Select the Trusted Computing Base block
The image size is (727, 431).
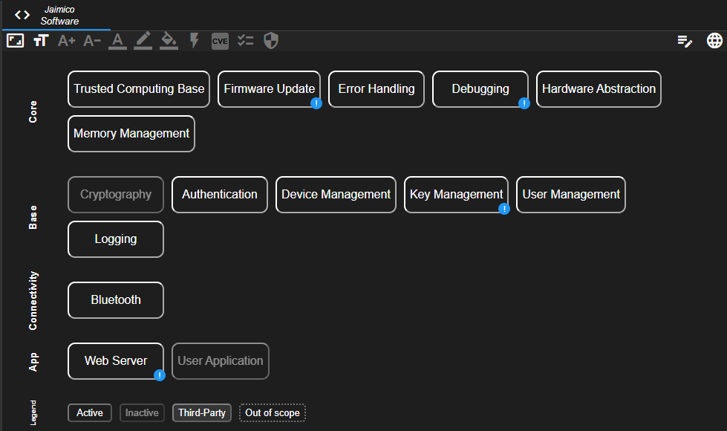coord(139,89)
